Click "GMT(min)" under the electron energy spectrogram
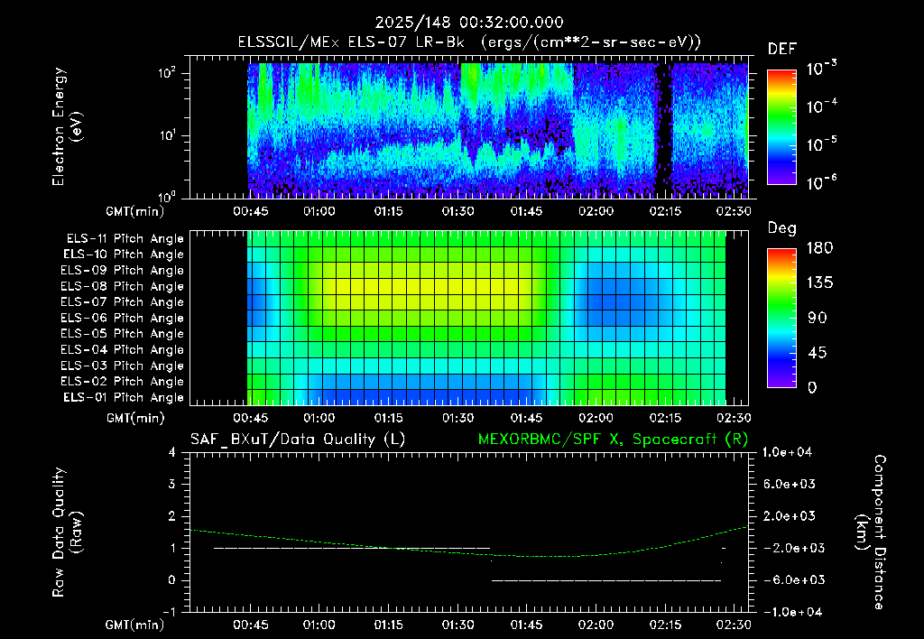 (135, 211)
